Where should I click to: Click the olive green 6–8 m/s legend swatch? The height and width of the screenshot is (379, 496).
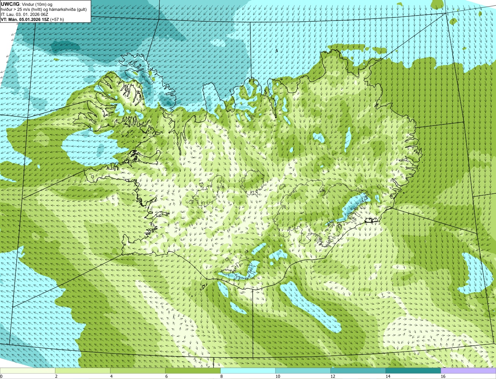pos(193,370)
